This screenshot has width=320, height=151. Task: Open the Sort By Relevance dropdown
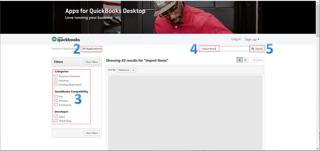pos(126,70)
